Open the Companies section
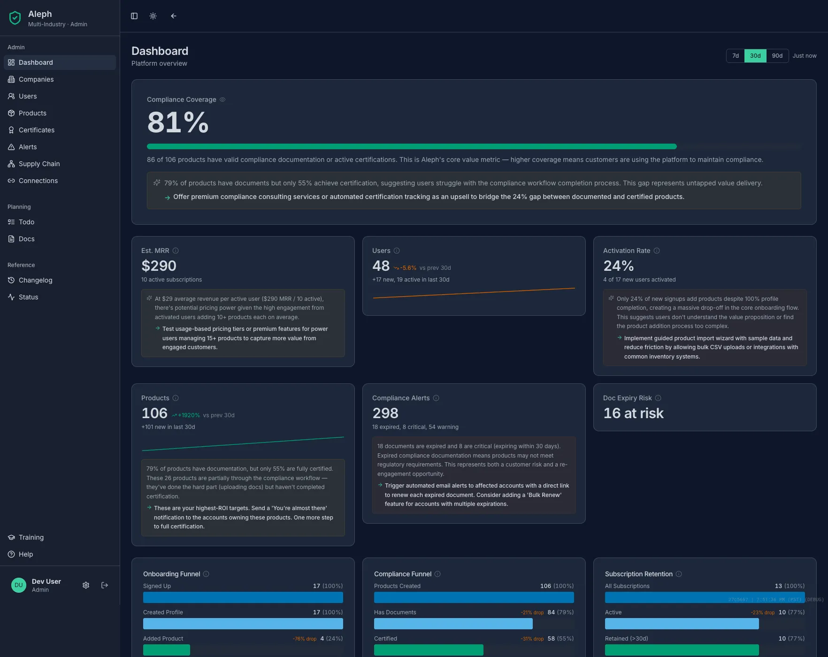 pyautogui.click(x=36, y=79)
